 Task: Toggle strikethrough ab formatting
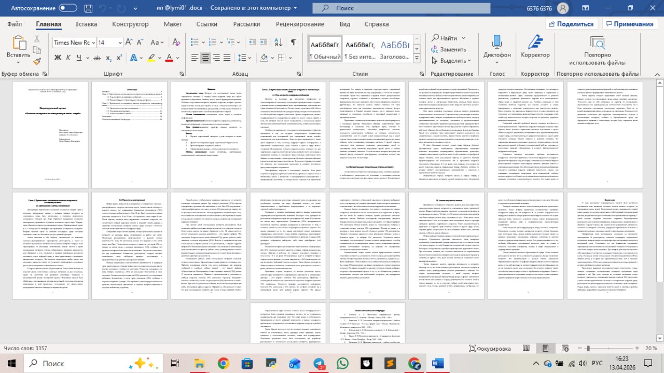[x=97, y=58]
